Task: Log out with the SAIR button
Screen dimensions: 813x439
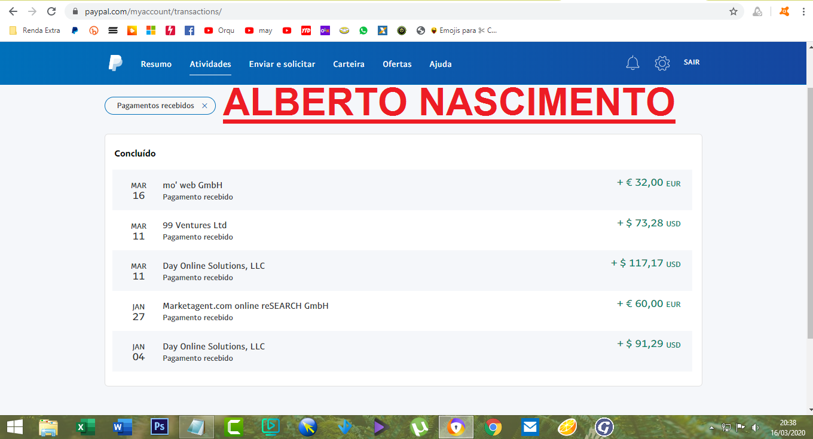Action: pyautogui.click(x=692, y=62)
